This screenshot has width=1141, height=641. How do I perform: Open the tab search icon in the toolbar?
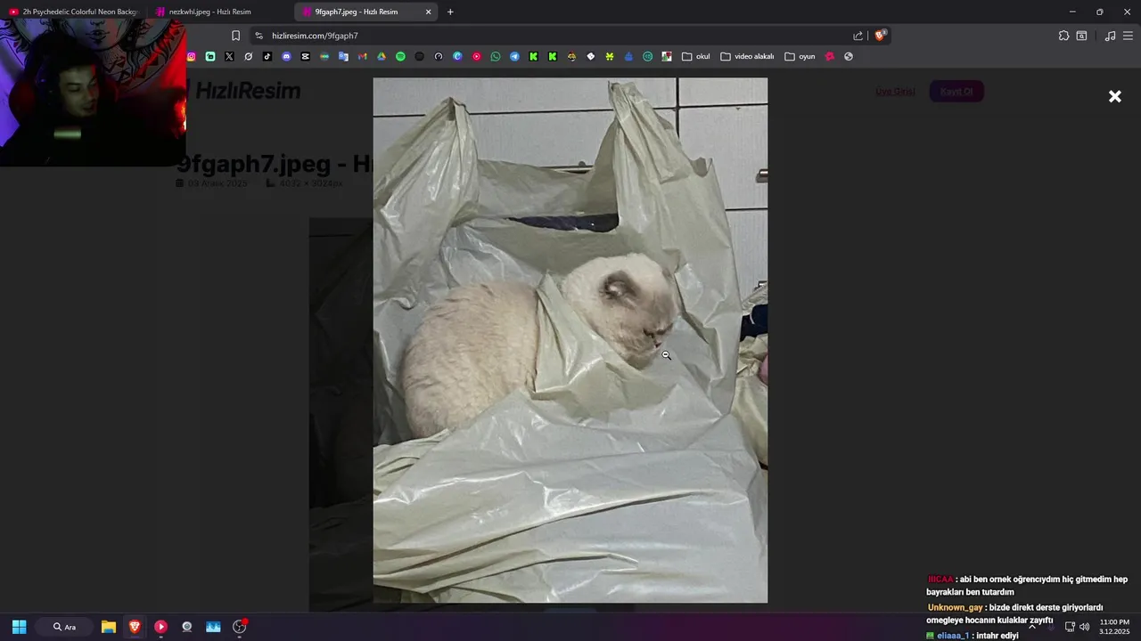pos(1081,36)
